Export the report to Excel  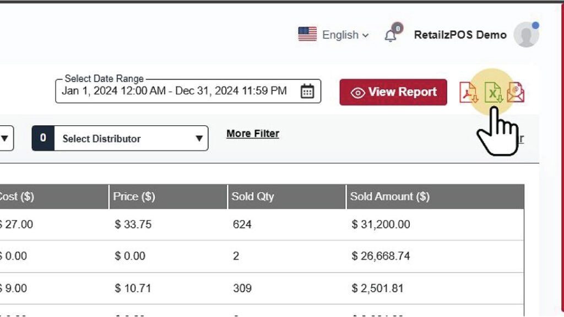pos(493,92)
